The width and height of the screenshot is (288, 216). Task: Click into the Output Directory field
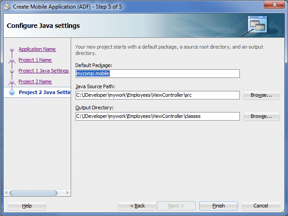tap(157, 116)
